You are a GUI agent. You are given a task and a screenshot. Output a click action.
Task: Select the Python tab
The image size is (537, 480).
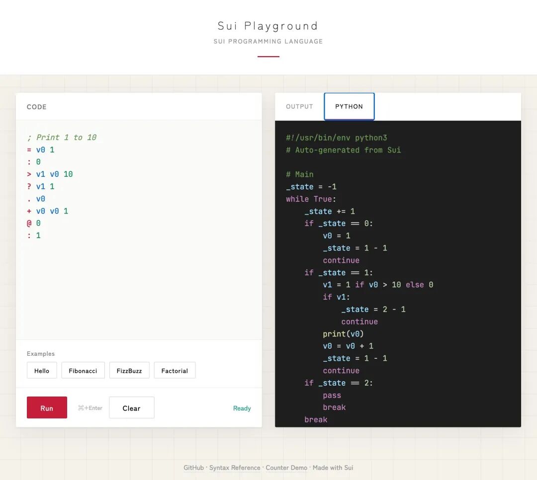click(349, 106)
